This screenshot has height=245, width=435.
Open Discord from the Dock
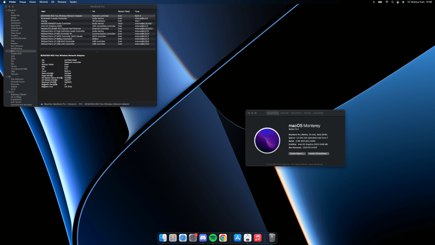coord(203,238)
